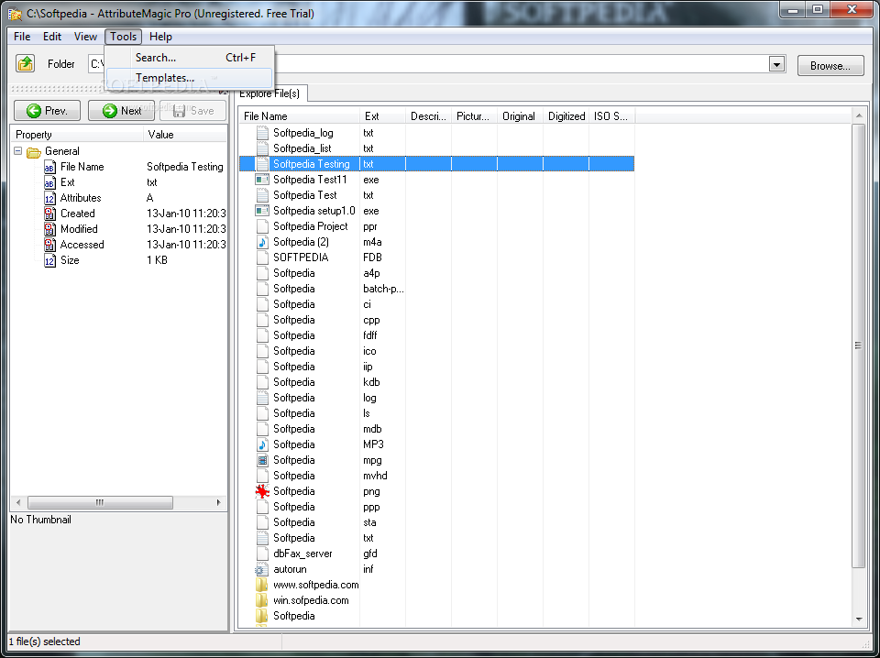Image resolution: width=880 pixels, height=658 pixels.
Task: Sort by the Ext column header
Action: click(383, 116)
